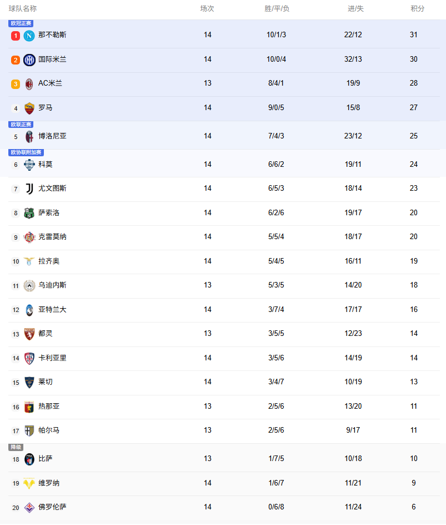446x525 pixels.
Task: Open the 科莫 team link
Action: 46,165
